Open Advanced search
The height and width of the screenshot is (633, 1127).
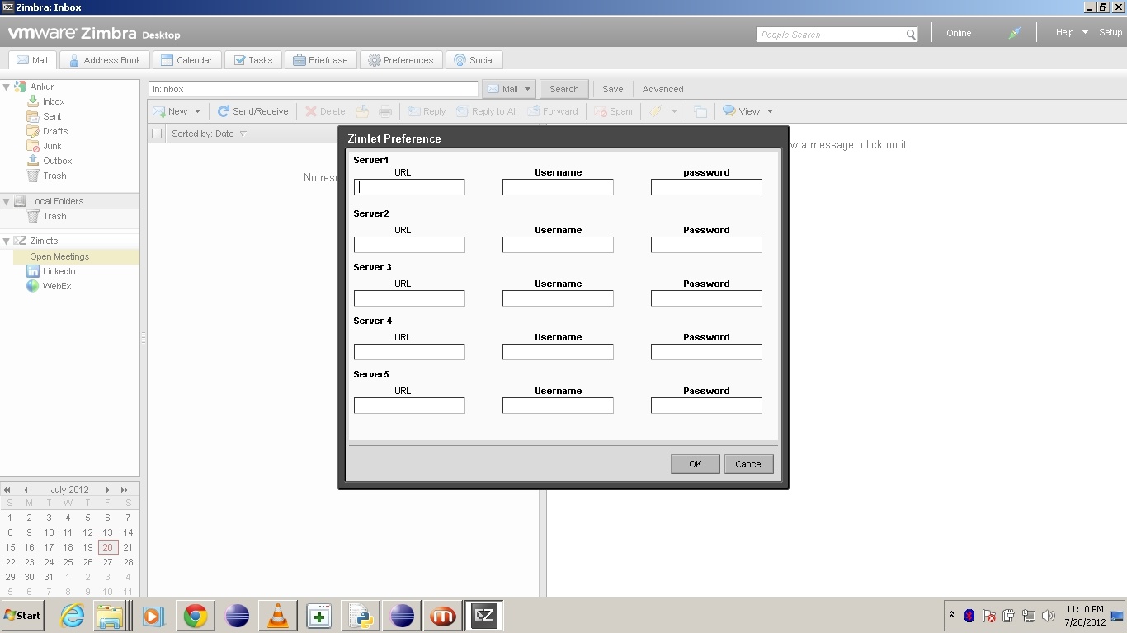pyautogui.click(x=663, y=89)
